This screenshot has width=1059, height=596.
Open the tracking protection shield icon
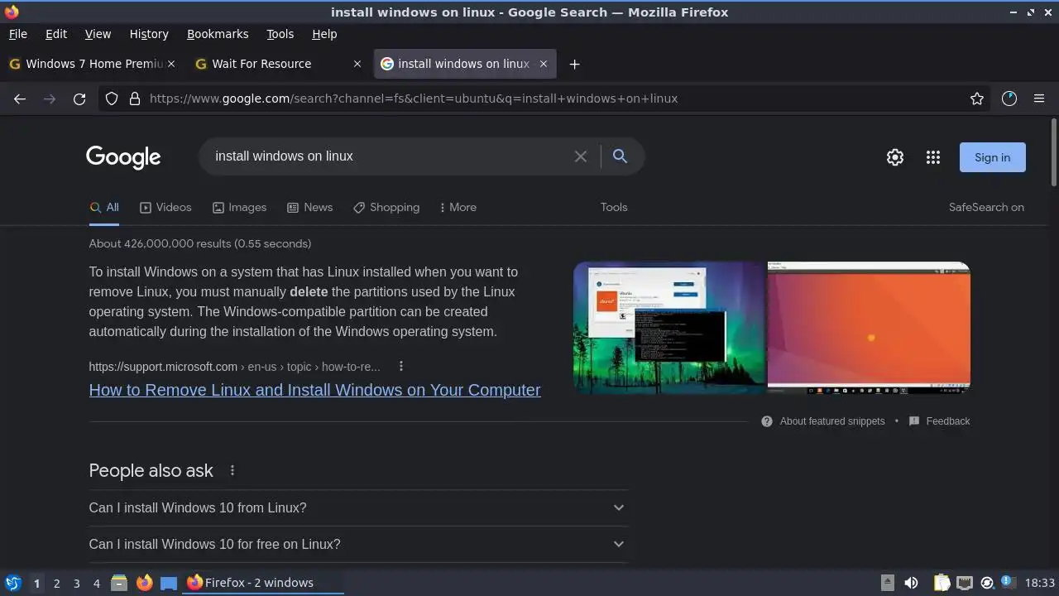coord(113,99)
